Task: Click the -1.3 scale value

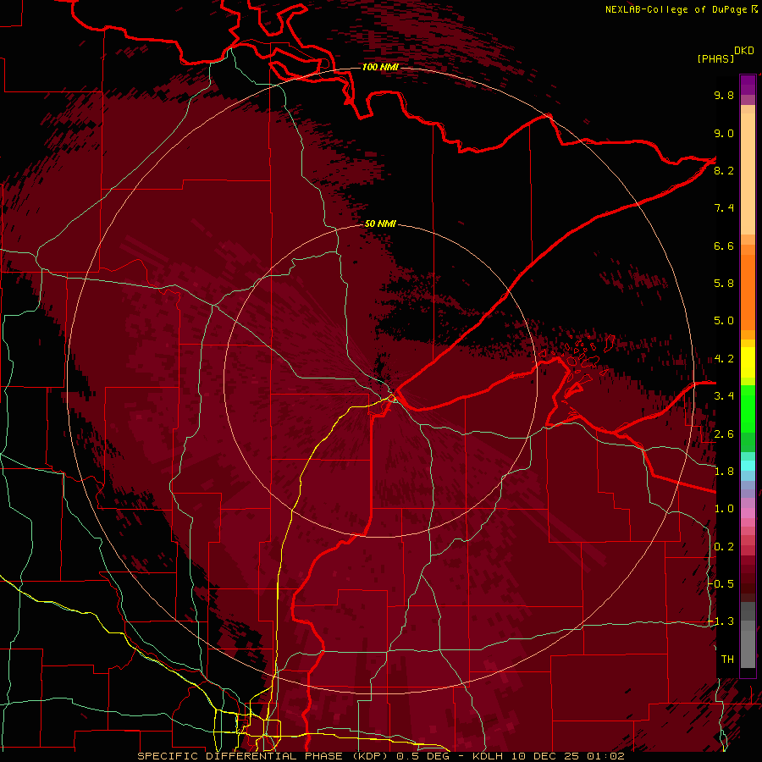Action: [721, 621]
